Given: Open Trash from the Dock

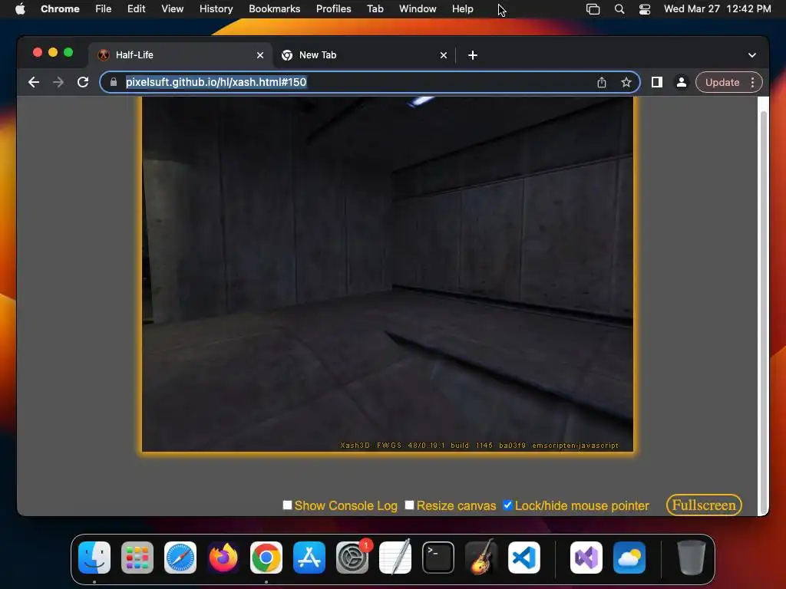Looking at the screenshot, I should tap(692, 558).
